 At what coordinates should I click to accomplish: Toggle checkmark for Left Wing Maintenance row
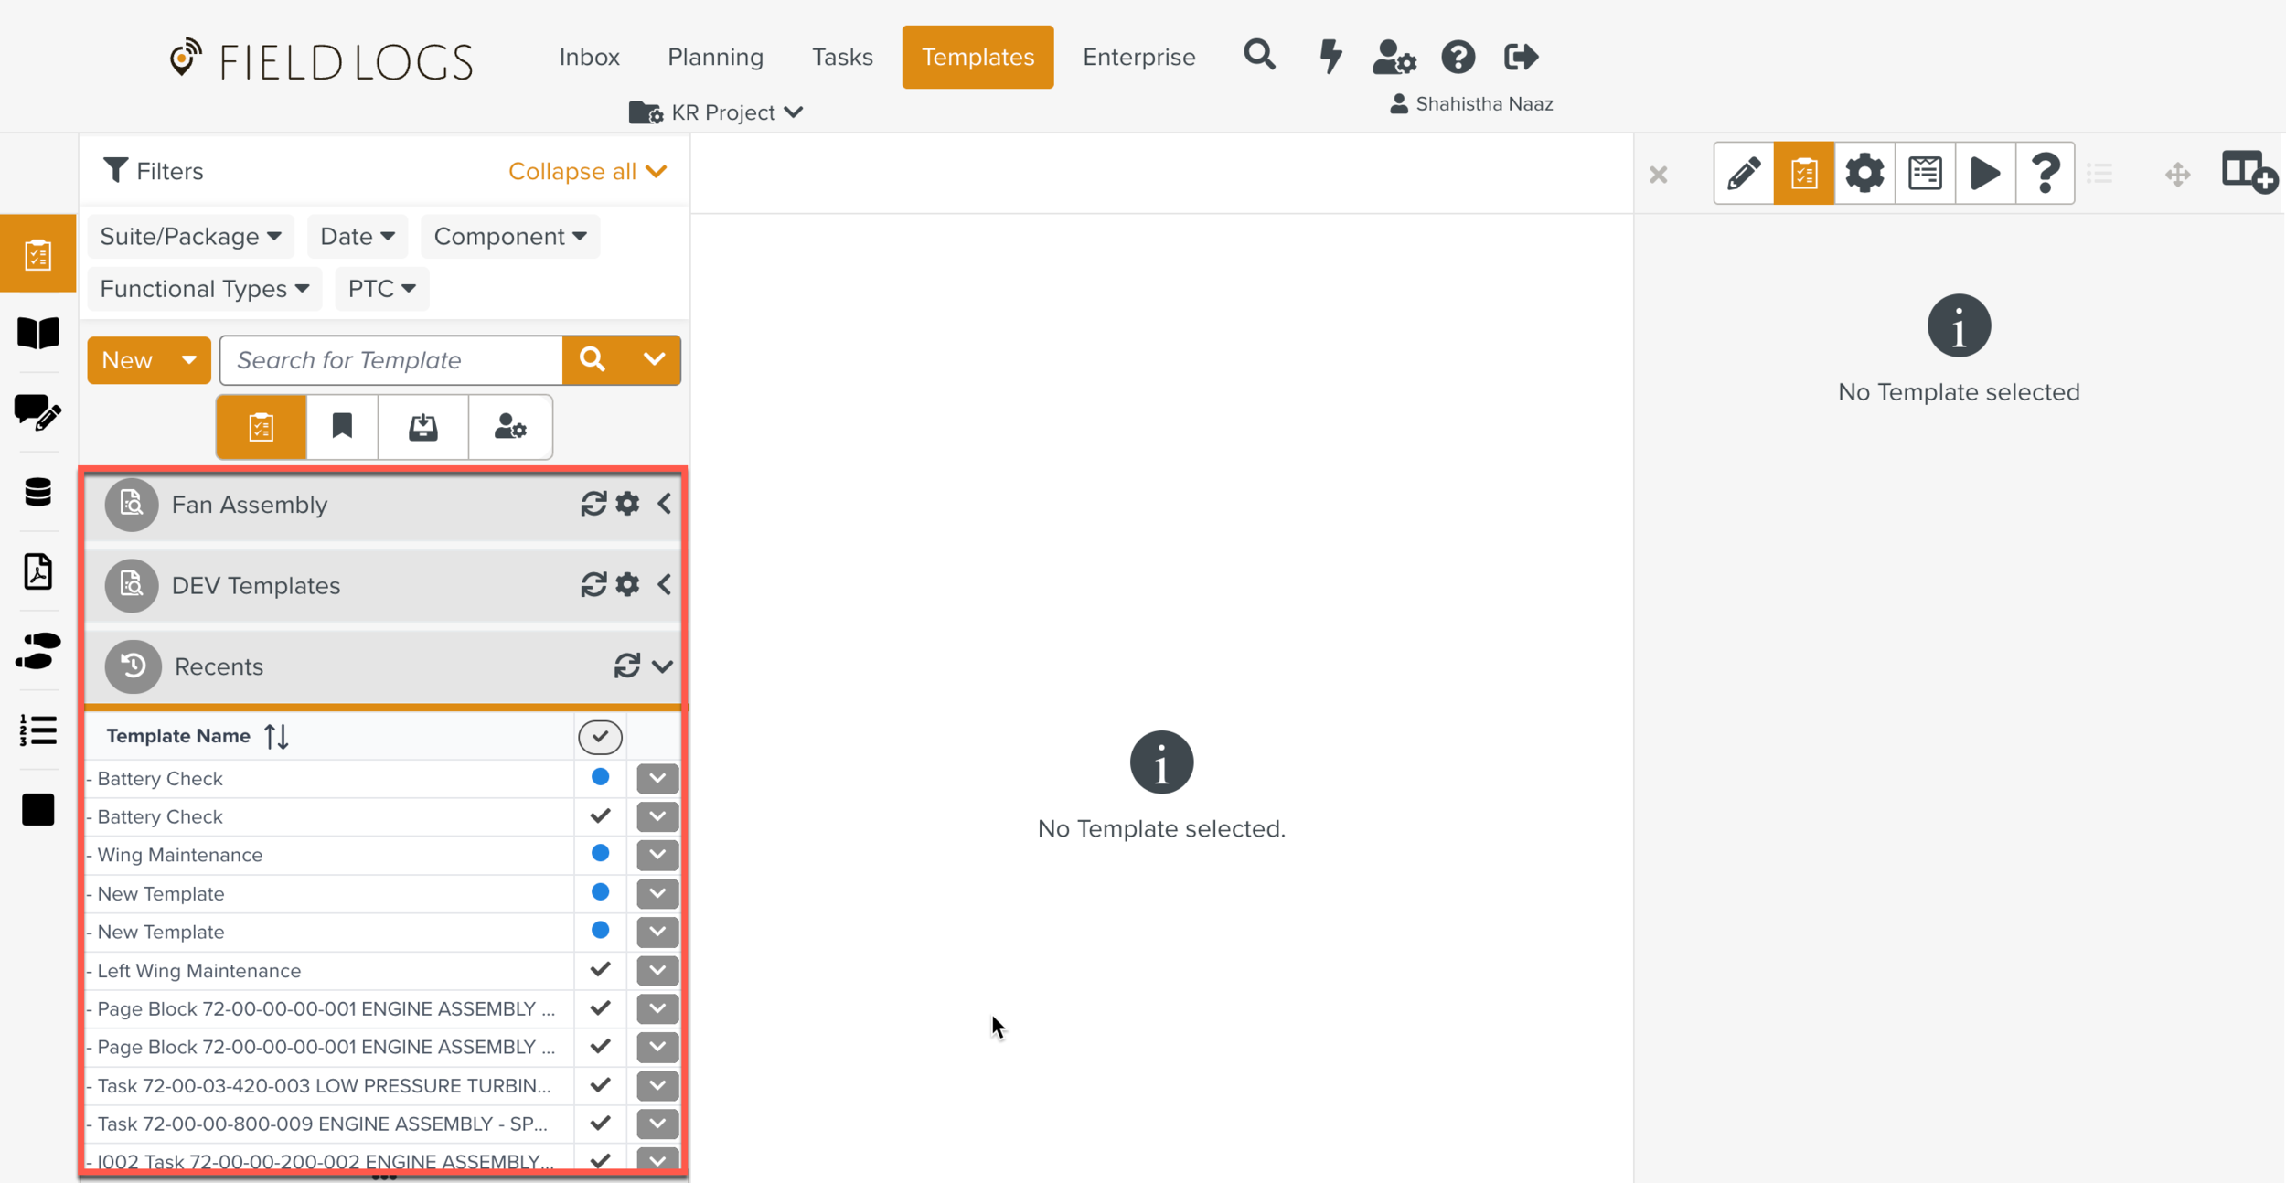click(x=600, y=969)
